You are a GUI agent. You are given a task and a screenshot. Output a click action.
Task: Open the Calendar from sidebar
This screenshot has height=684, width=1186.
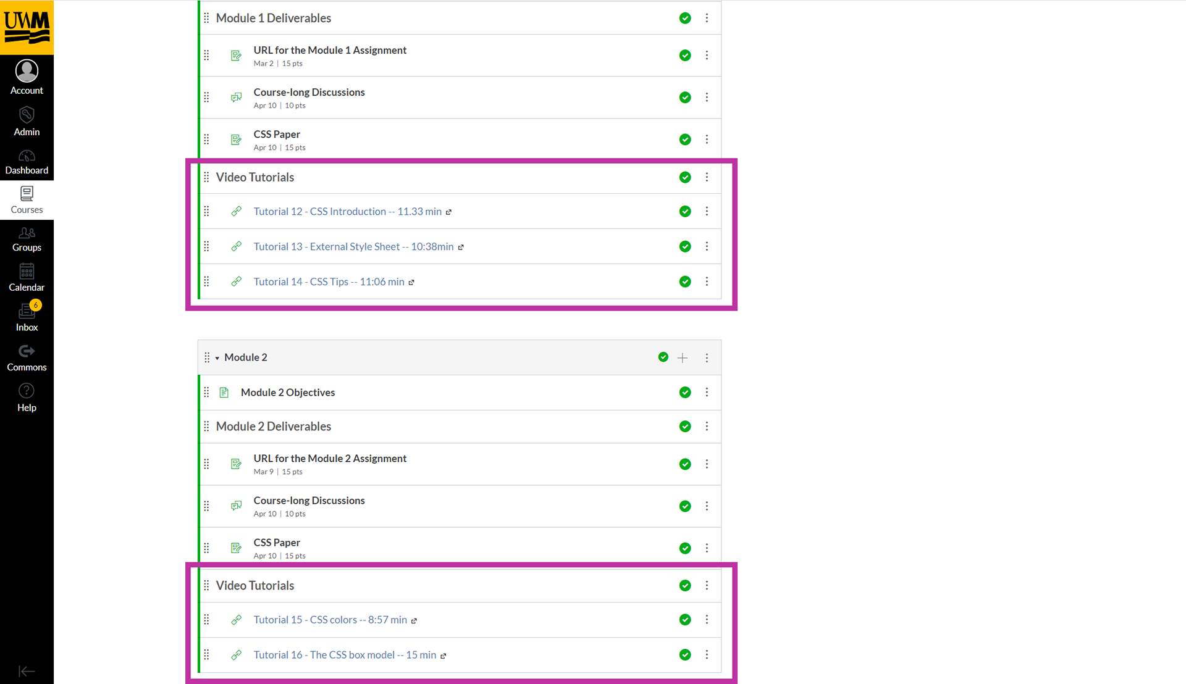coord(27,278)
